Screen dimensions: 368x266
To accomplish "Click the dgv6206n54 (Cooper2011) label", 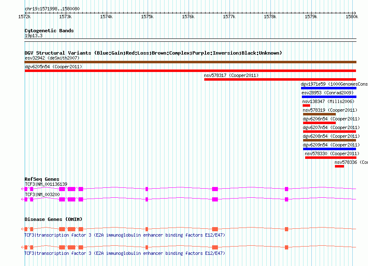I will (x=331, y=119).
